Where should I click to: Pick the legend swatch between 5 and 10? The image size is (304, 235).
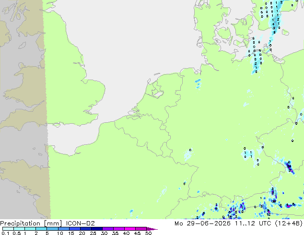tap(52, 229)
